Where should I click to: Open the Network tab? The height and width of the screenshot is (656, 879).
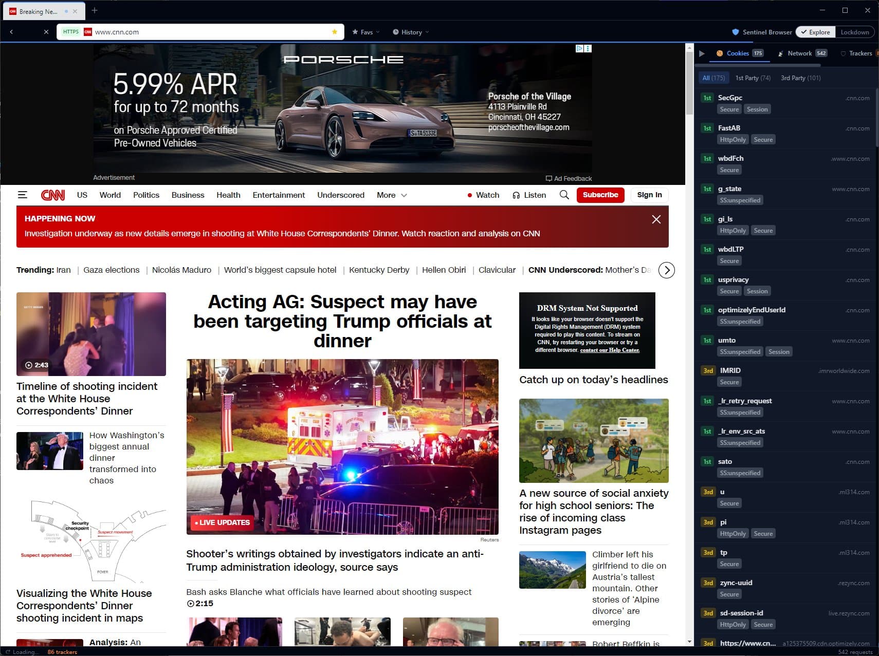pyautogui.click(x=802, y=53)
